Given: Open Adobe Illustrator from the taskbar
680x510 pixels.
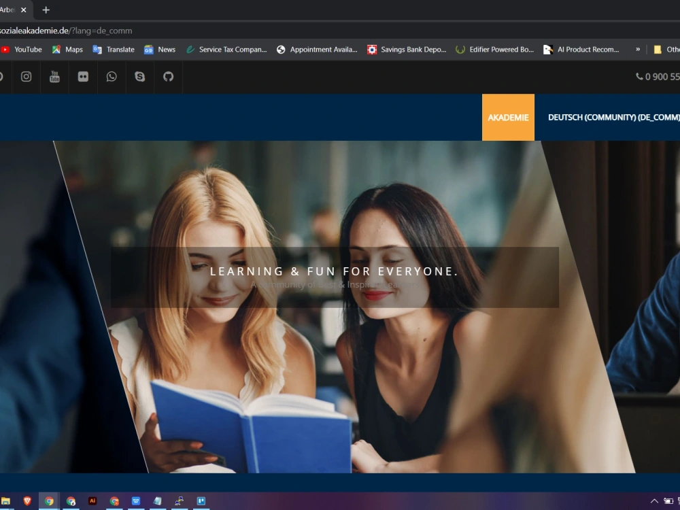Looking at the screenshot, I should click(92, 501).
